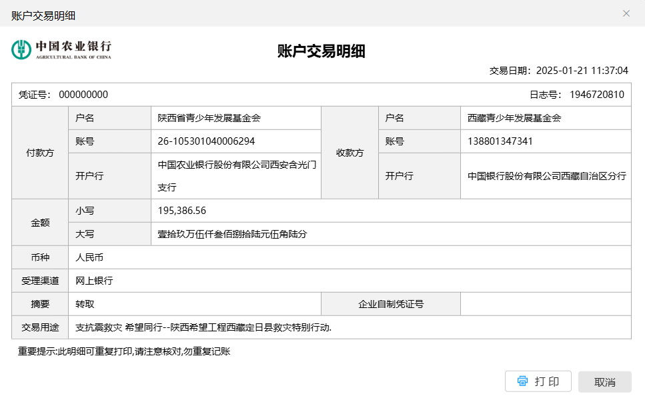Click the 受理渠道 label cell
The width and height of the screenshot is (645, 400).
pos(40,281)
